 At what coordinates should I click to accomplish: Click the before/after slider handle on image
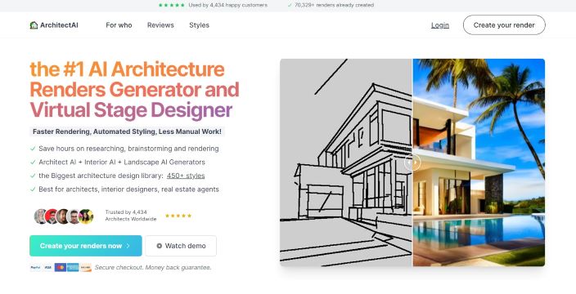(412, 162)
